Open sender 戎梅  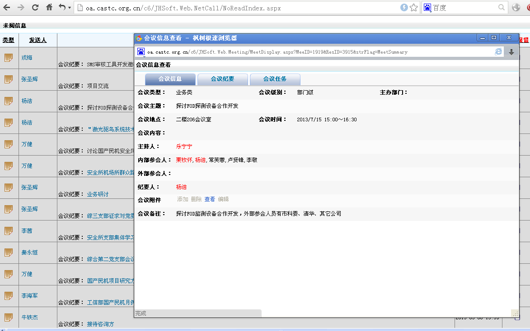pyautogui.click(x=27, y=58)
